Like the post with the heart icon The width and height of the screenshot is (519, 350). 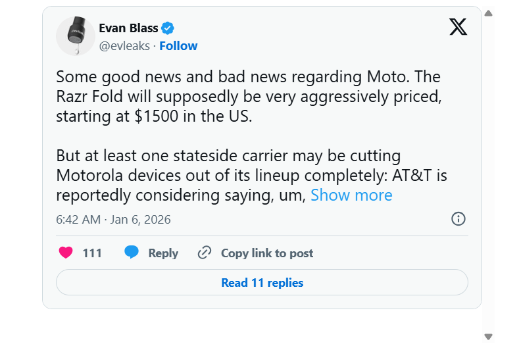(66, 253)
